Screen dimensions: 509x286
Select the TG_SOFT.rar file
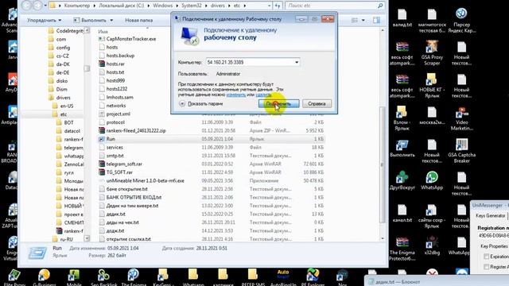click(x=119, y=172)
